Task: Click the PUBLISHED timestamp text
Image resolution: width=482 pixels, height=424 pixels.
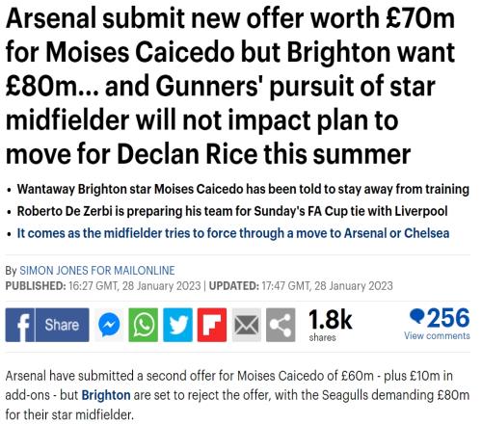Action: 103,286
